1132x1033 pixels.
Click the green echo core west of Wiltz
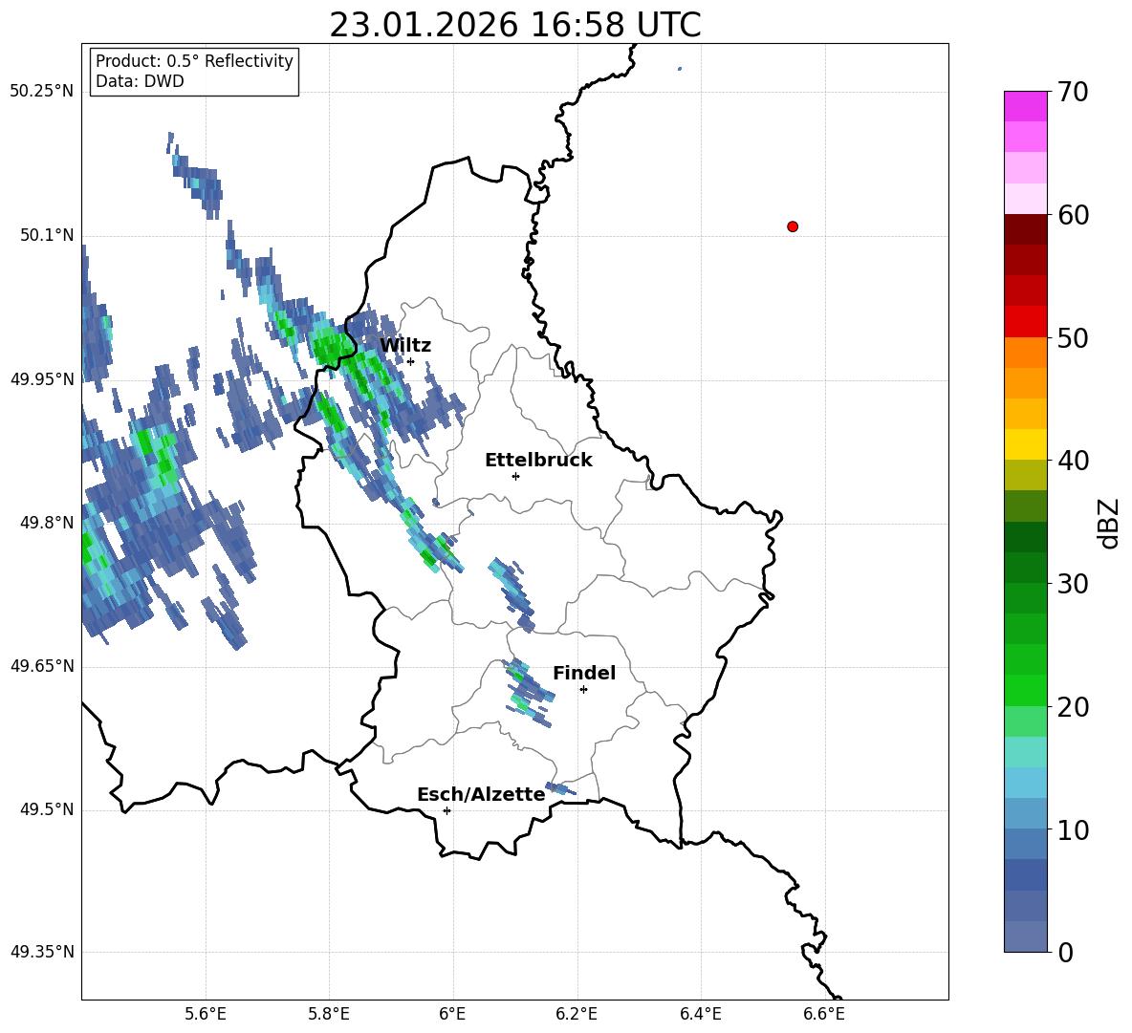332,349
